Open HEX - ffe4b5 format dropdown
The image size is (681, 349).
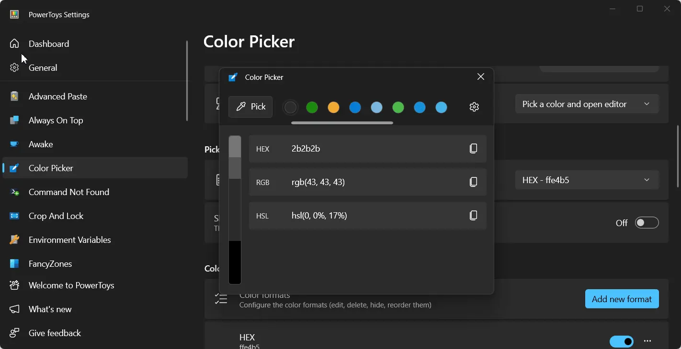(587, 180)
